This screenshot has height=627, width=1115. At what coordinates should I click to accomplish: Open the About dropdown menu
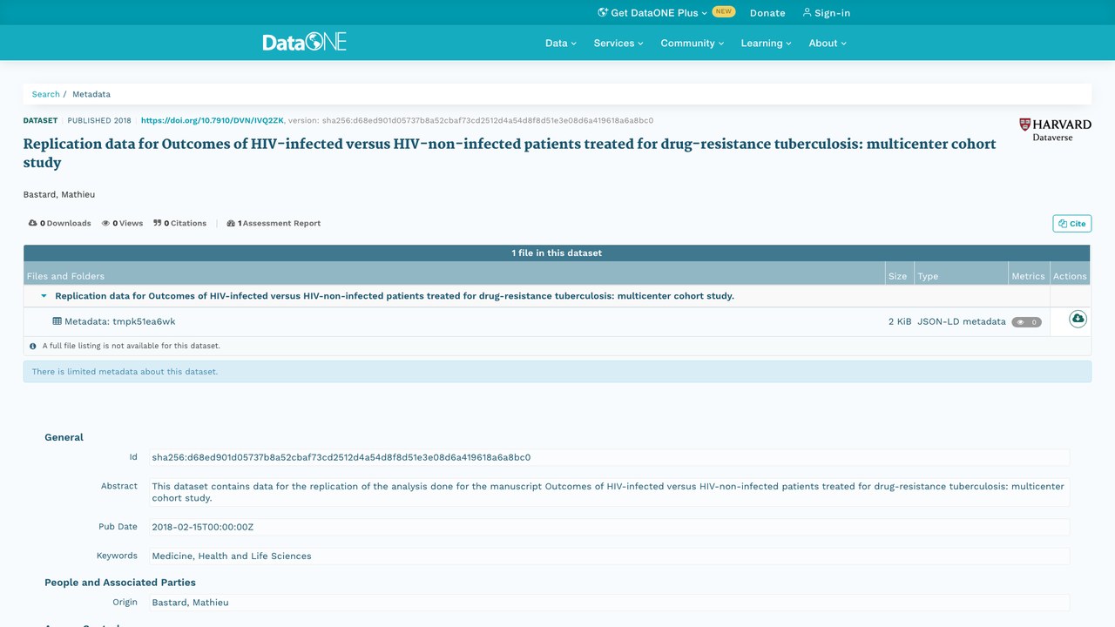tap(828, 43)
